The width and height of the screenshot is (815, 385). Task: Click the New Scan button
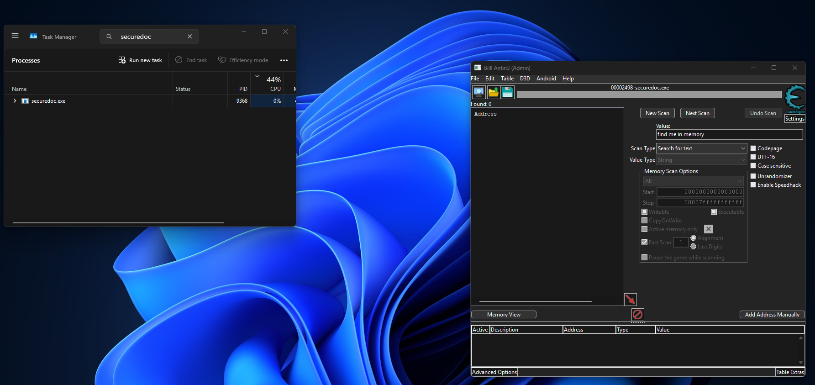point(657,113)
